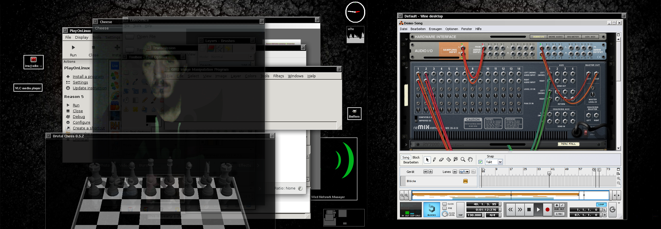The image size is (661, 229).
Task: Click the left locator position stepper arrows
Action: pos(601,210)
